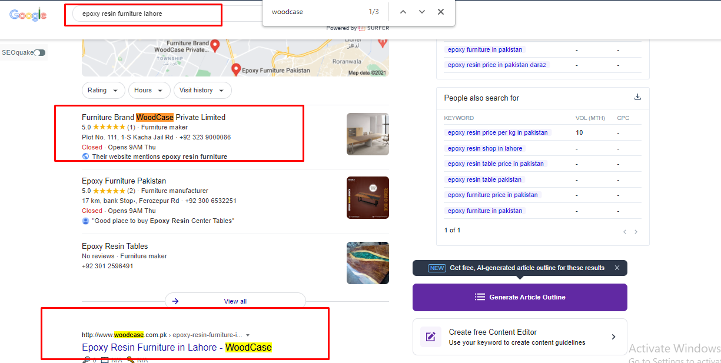Toggle the SEOquake switch
This screenshot has width=721, height=363.
[39, 53]
